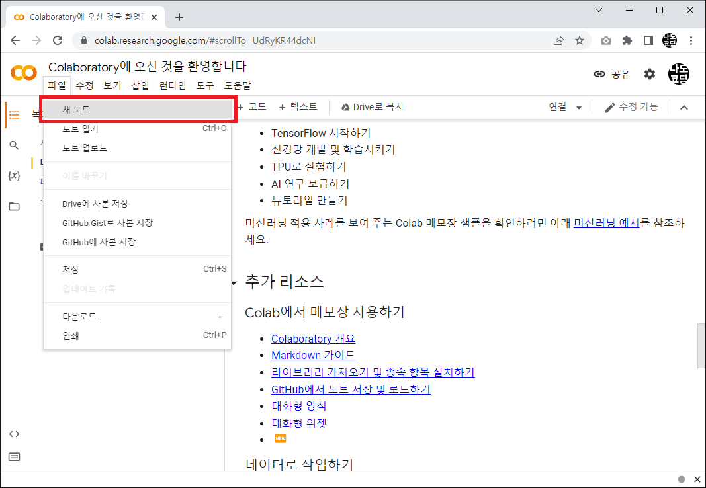Image resolution: width=706 pixels, height=488 pixels.
Task: Click Drive로 복사 button
Action: 373,107
